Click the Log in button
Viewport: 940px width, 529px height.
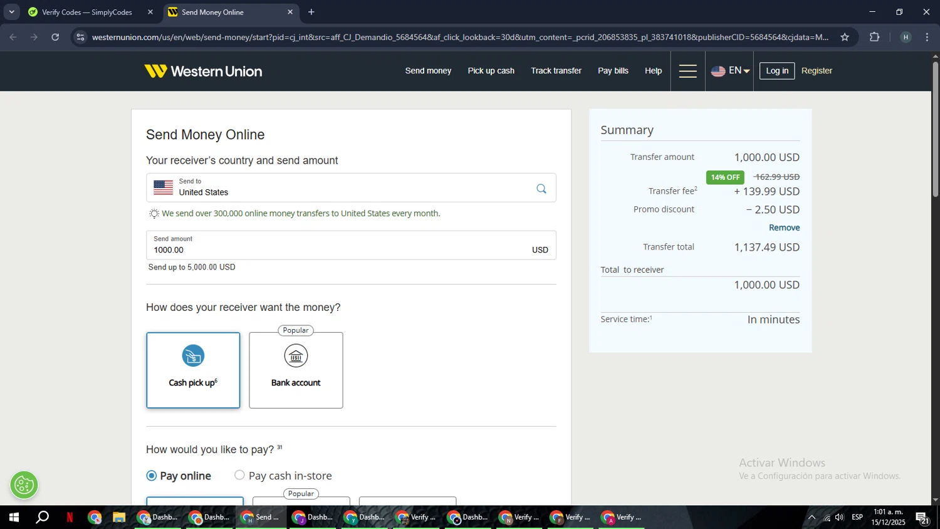pos(777,71)
